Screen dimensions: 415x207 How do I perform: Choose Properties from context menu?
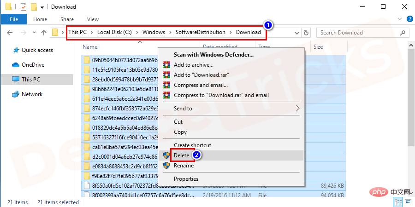pos(231,179)
